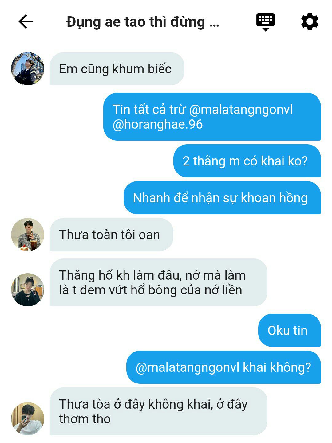This screenshot has height=443, width=332.
Task: Tap the @malatangngonvl mention in "Tin tất cả" message
Action: coord(241,110)
